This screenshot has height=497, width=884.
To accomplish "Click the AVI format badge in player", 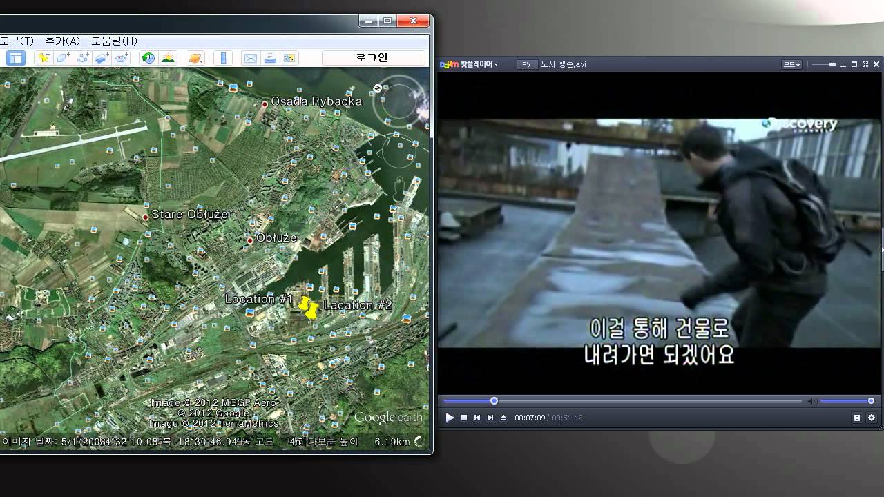I will 527,64.
